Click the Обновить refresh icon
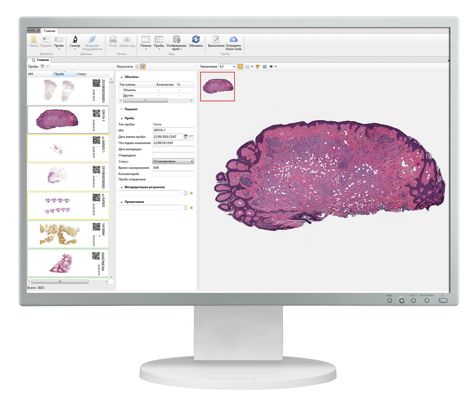This screenshot has height=403, width=476. point(196,39)
